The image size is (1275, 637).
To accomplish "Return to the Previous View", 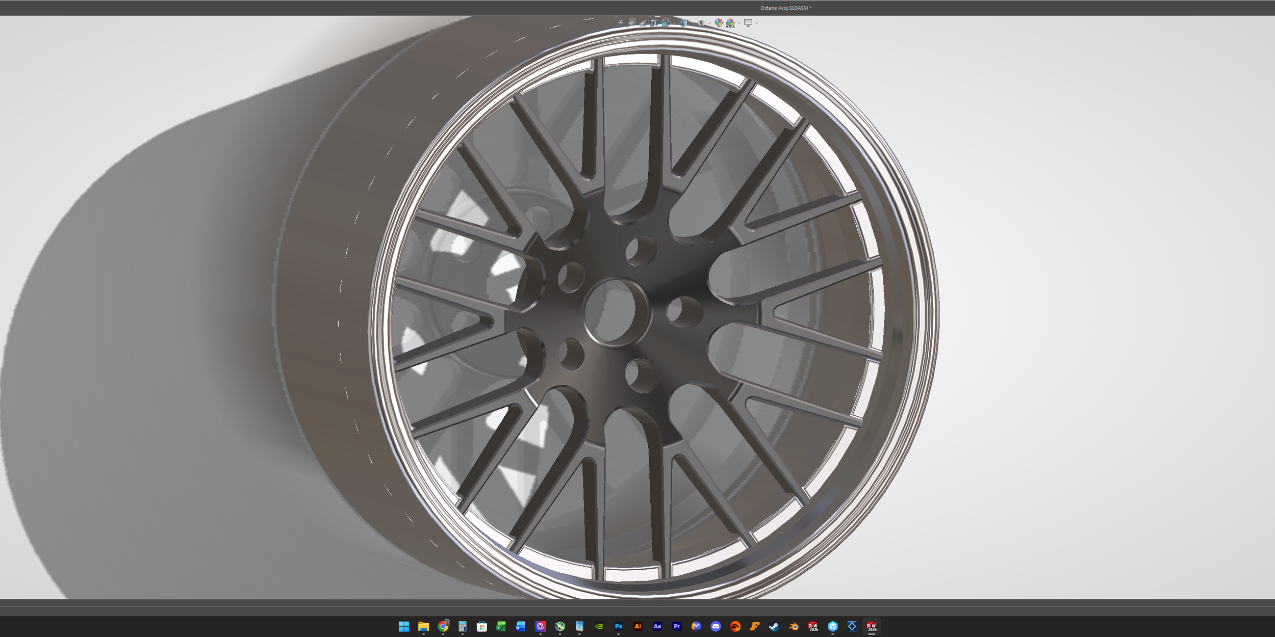I will (643, 23).
